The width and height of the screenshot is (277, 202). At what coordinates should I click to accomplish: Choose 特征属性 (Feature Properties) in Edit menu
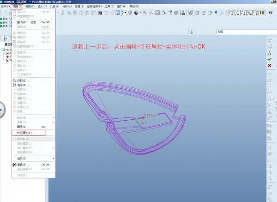tap(29, 133)
